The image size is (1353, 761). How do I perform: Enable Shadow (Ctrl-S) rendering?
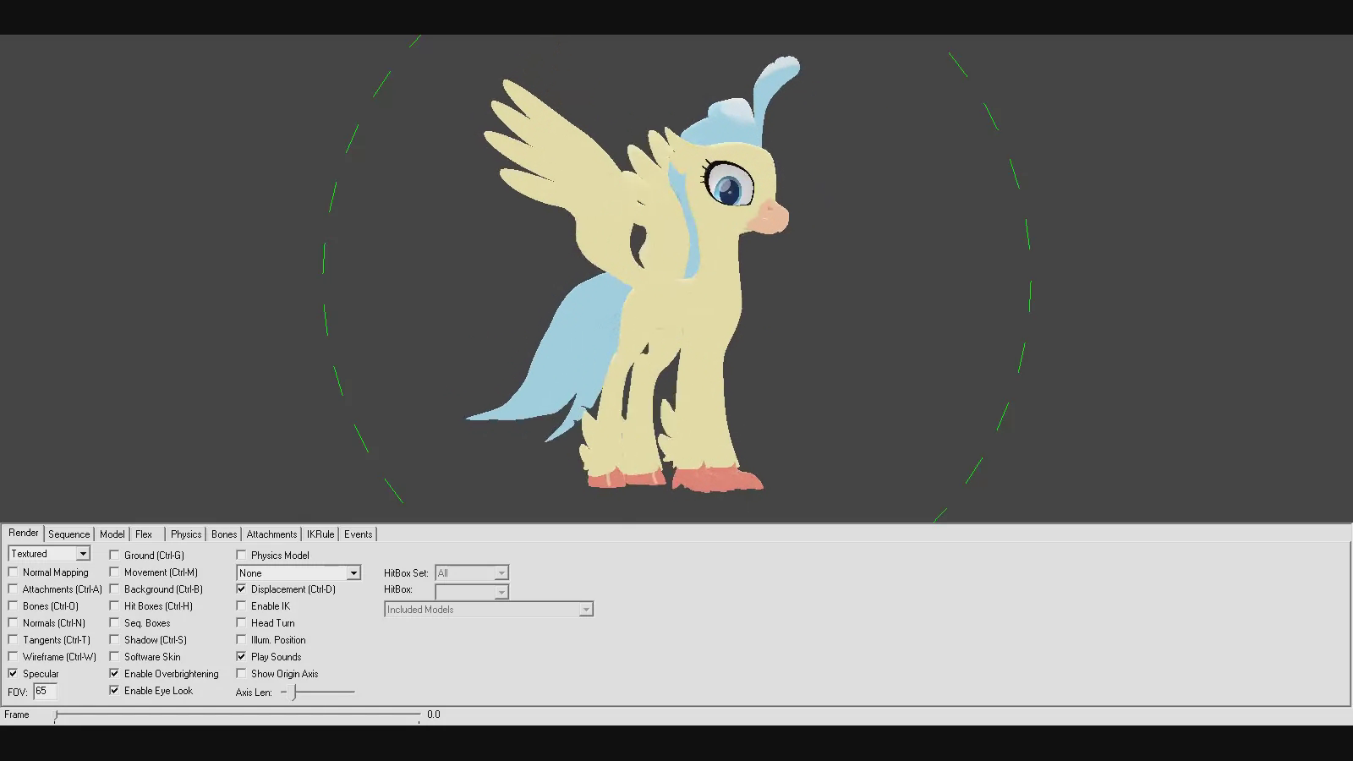coord(115,640)
